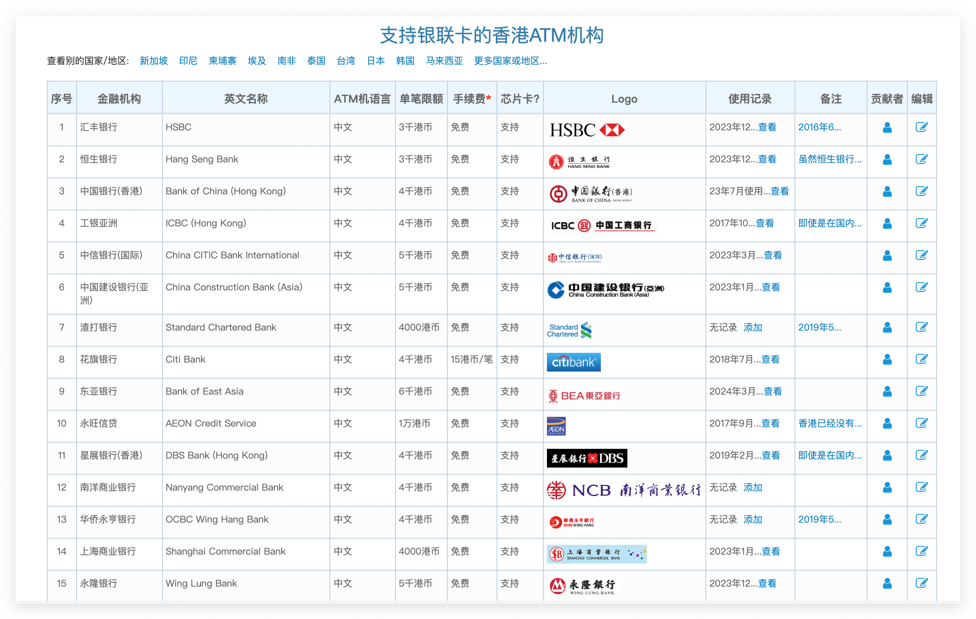Screen dimensions: 976x619
Task: Open the 柬埔寨 country link
Action: [223, 61]
